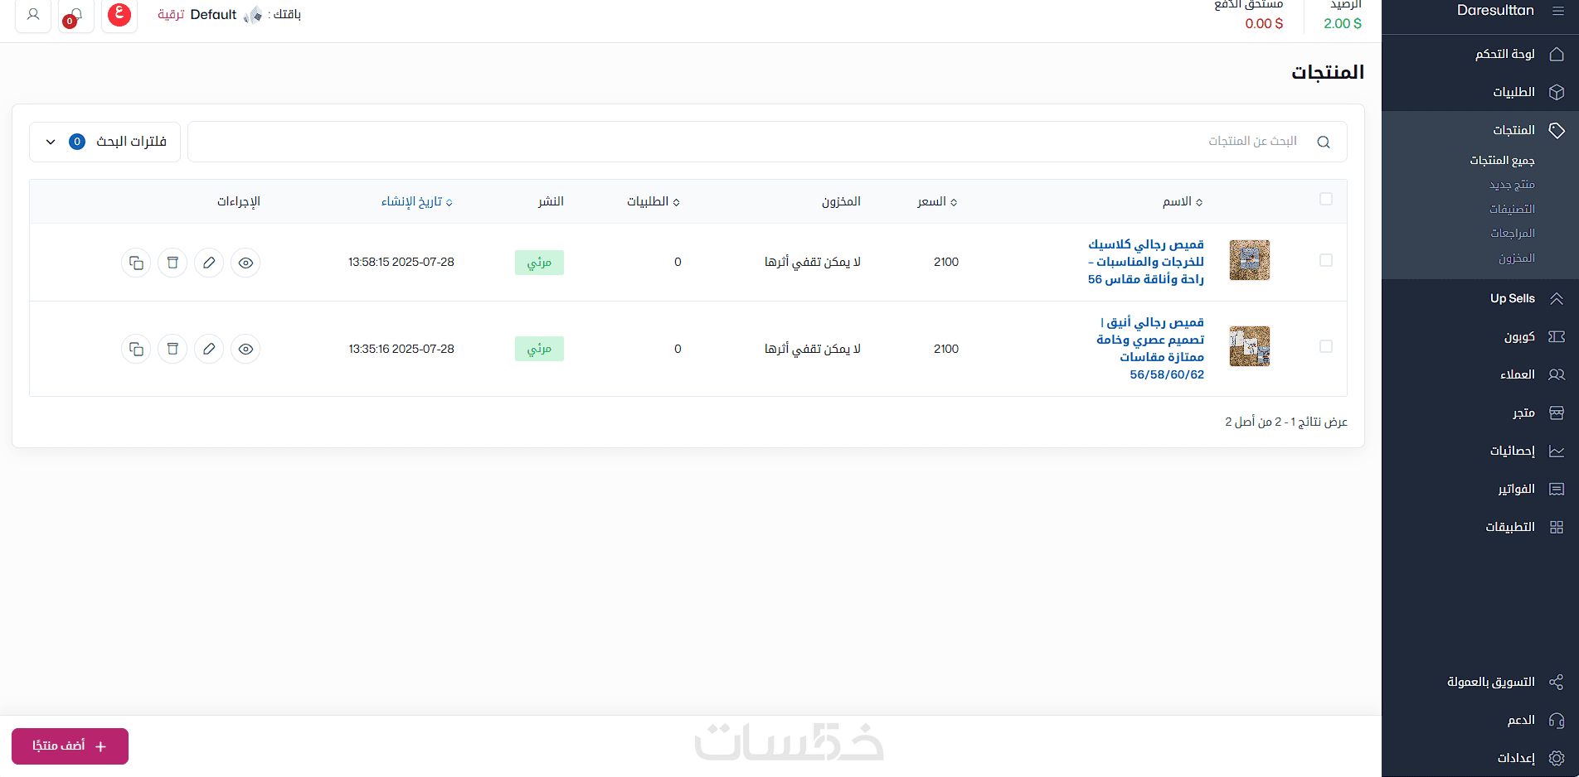
Task: Duplicate the 56/58/60/62 shirt product
Action: [136, 349]
